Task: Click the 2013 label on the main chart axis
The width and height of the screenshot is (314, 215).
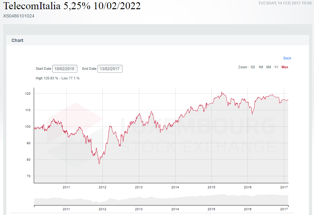Action: [139, 187]
